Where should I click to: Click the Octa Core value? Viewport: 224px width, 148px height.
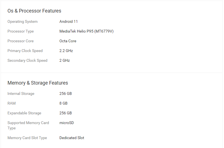point(68,41)
